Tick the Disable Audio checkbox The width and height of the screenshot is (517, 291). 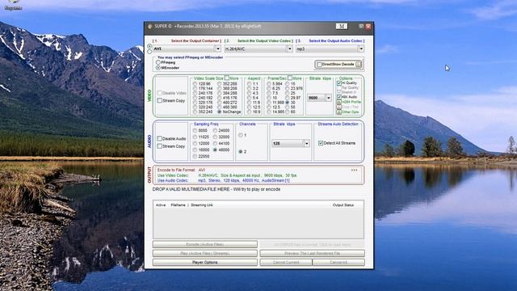pyautogui.click(x=160, y=138)
